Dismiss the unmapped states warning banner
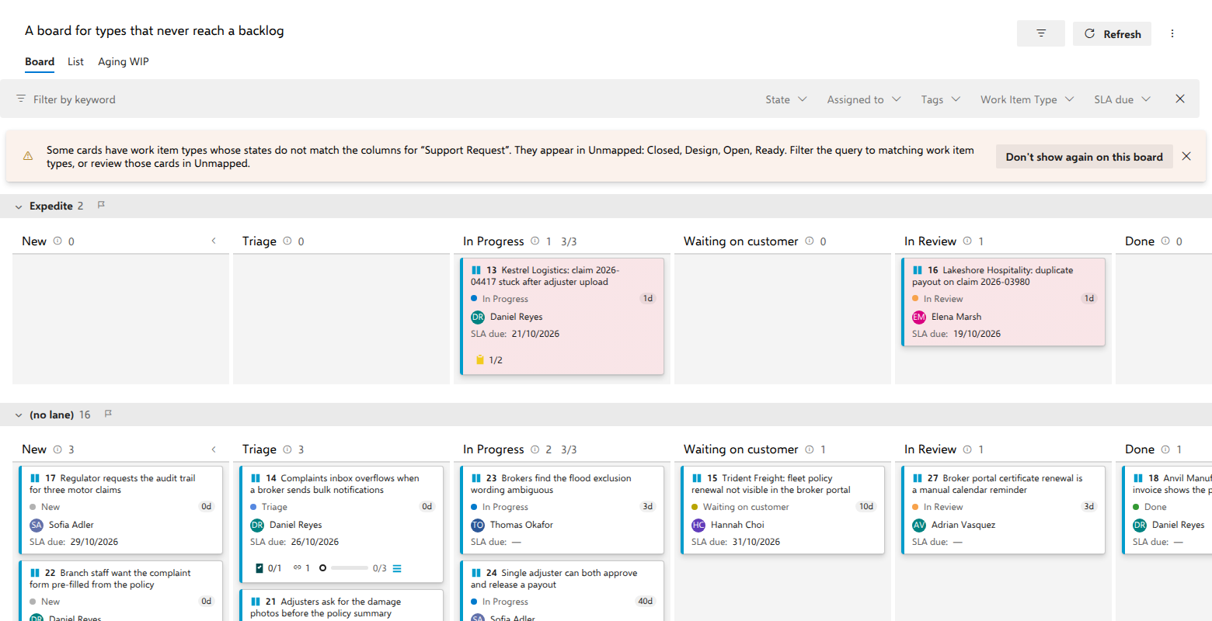Screen dimensions: 1212x621 click(x=1186, y=156)
